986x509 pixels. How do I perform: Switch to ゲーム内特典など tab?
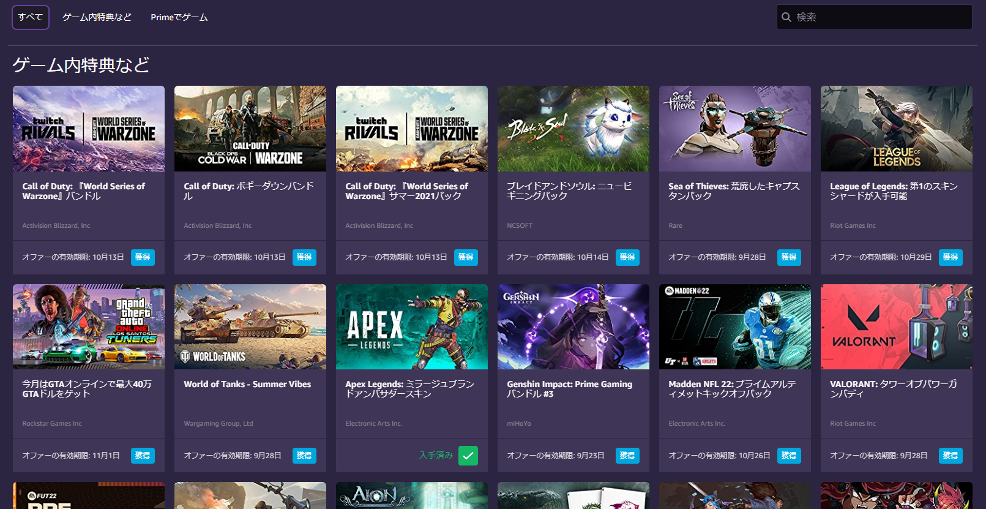click(x=97, y=17)
